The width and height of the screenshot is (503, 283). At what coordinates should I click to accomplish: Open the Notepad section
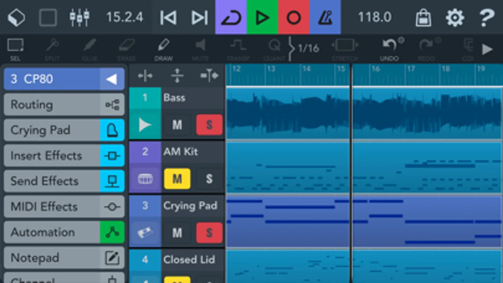[x=64, y=258]
